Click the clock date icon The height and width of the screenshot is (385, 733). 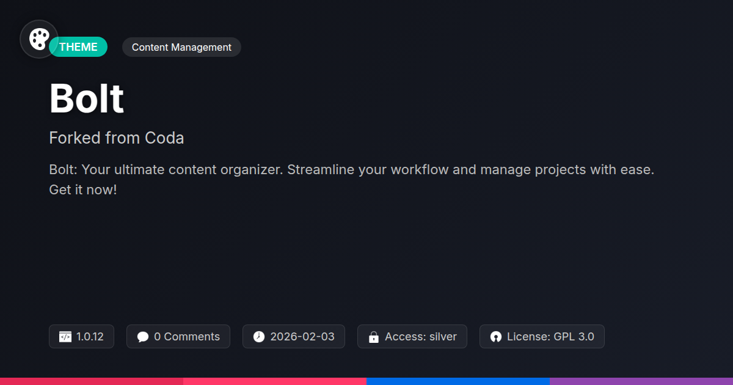coord(259,337)
